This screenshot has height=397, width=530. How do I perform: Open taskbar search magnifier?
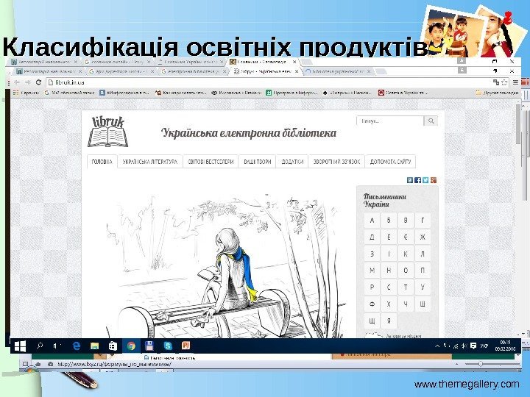(40, 346)
